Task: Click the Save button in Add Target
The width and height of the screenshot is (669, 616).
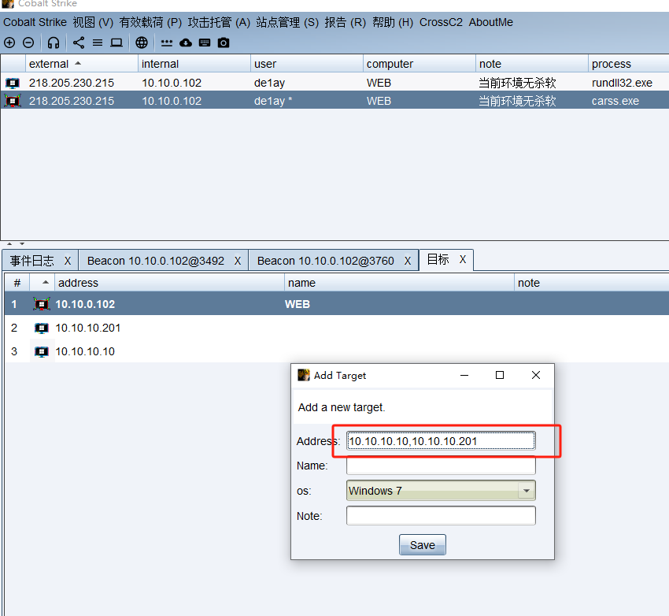Action: [422, 545]
